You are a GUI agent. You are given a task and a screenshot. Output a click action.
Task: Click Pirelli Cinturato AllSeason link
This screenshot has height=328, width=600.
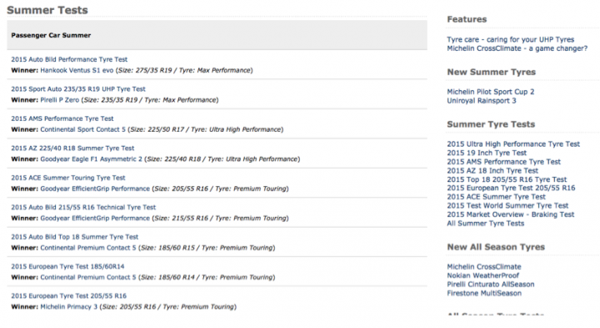[491, 285]
